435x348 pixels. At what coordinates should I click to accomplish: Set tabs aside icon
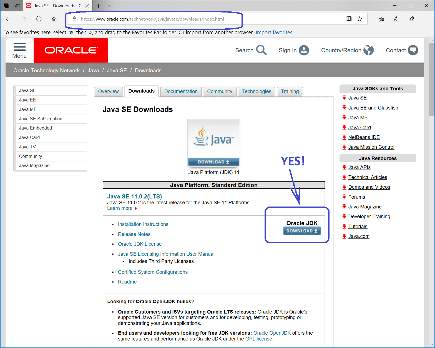pos(17,6)
